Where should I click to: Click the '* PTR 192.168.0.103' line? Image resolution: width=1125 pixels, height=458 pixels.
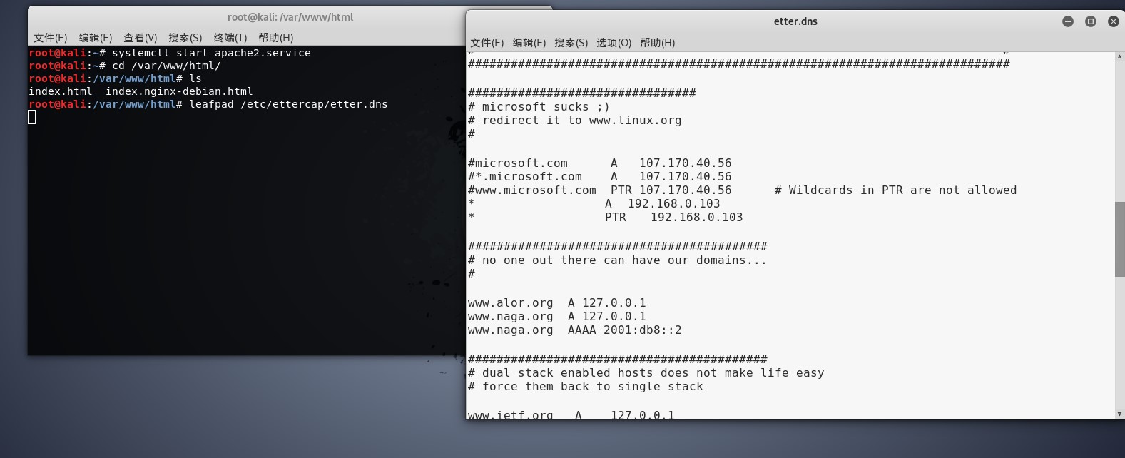[x=605, y=217]
